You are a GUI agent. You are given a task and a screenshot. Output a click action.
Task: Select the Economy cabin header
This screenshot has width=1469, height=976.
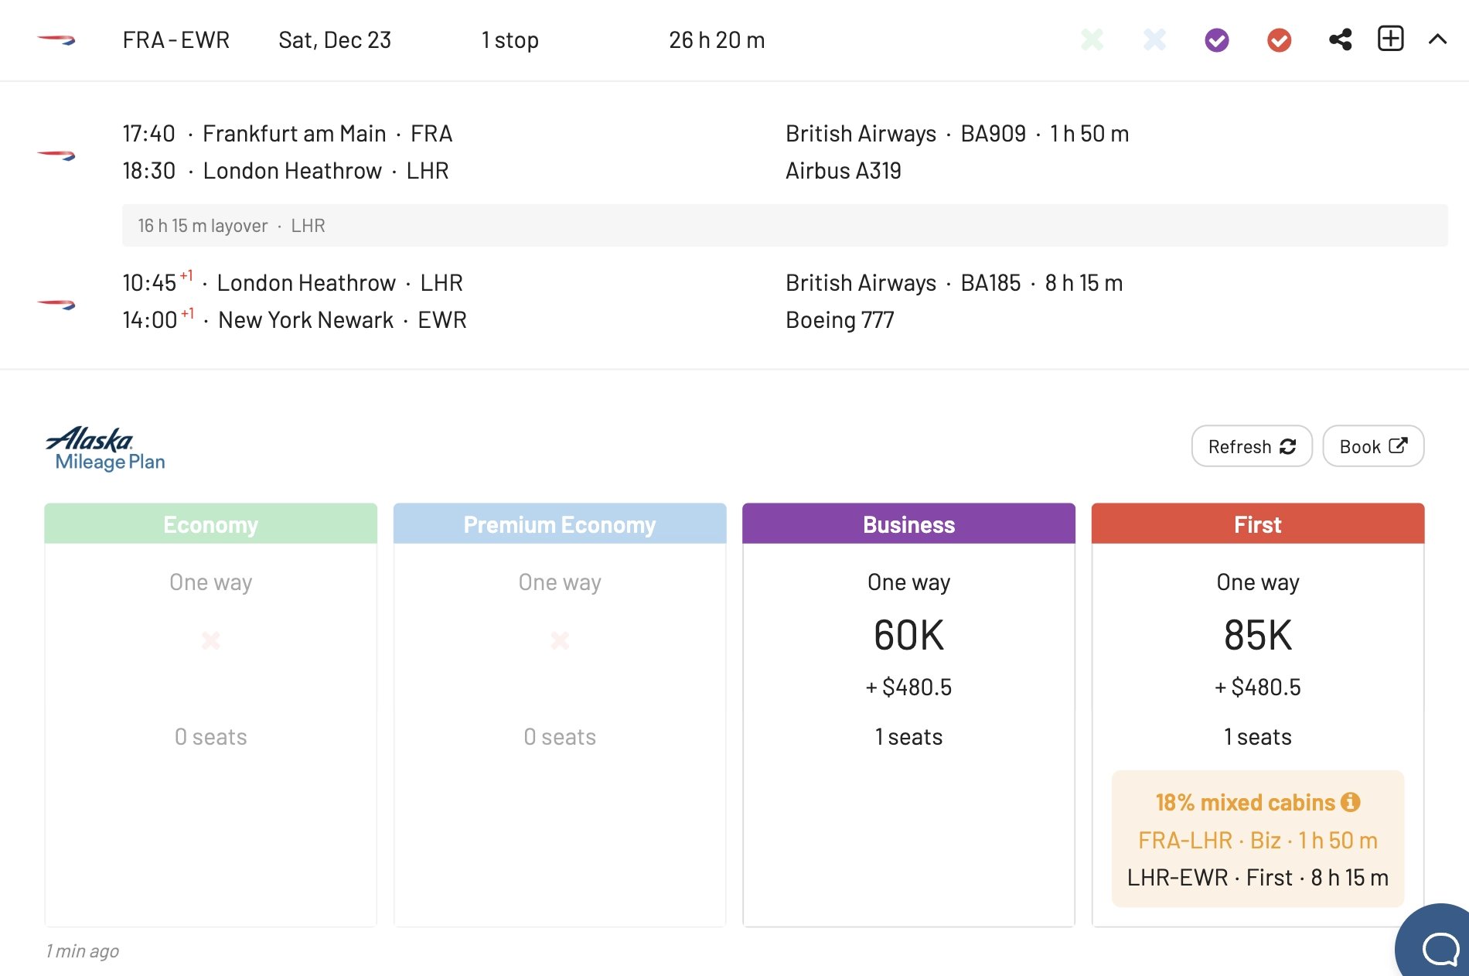click(x=210, y=524)
